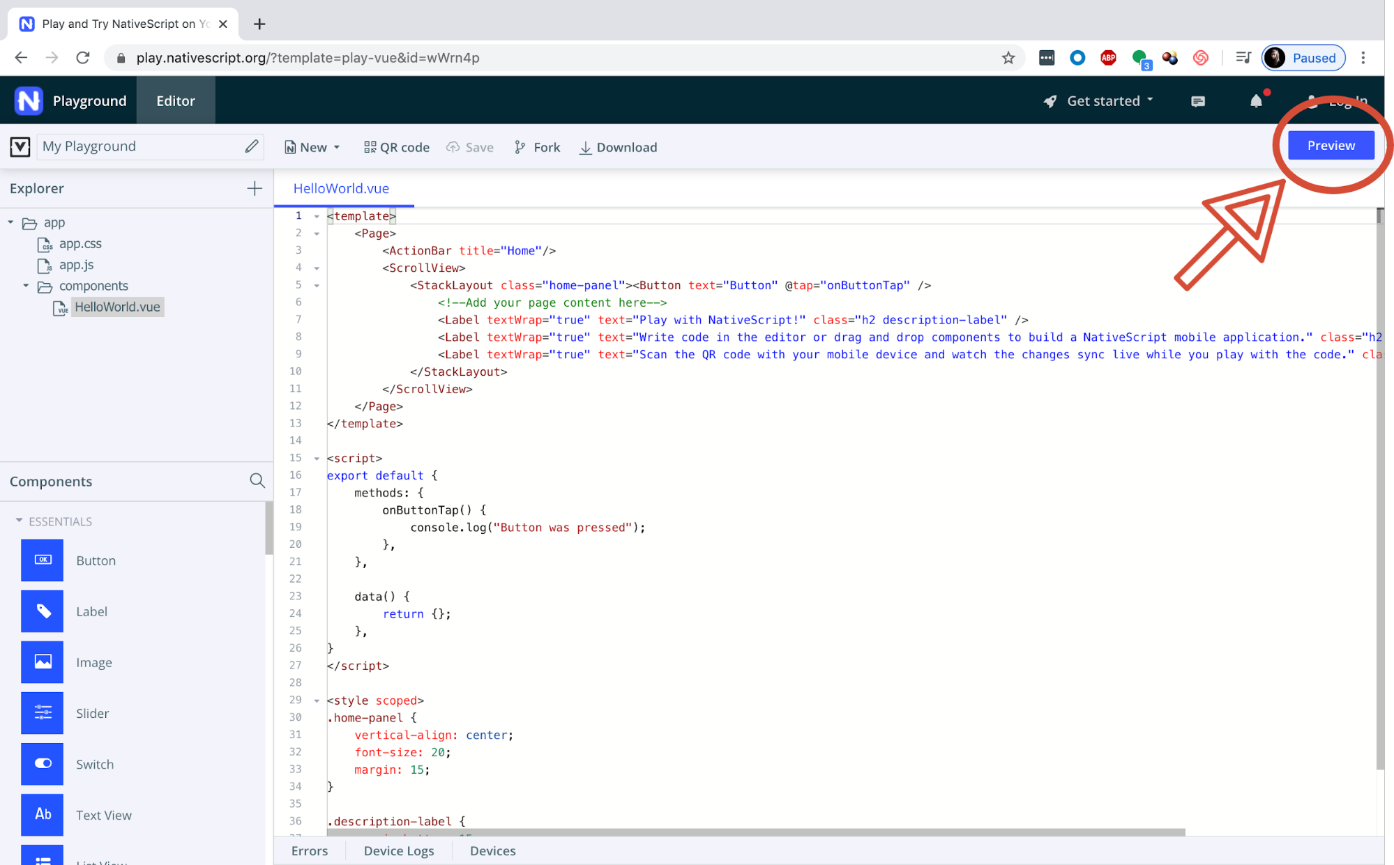The height and width of the screenshot is (865, 1394).
Task: Switch to the Editor tab
Action: coord(176,100)
